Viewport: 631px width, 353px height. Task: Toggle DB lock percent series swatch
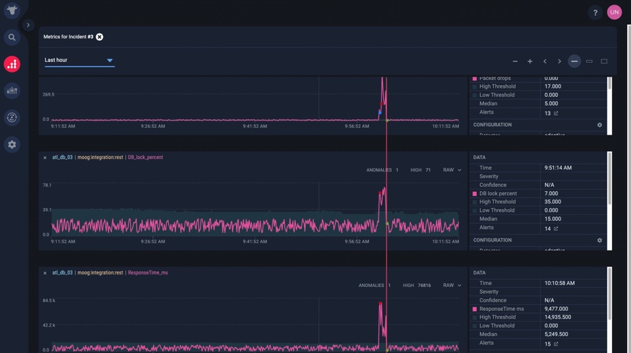[475, 193]
